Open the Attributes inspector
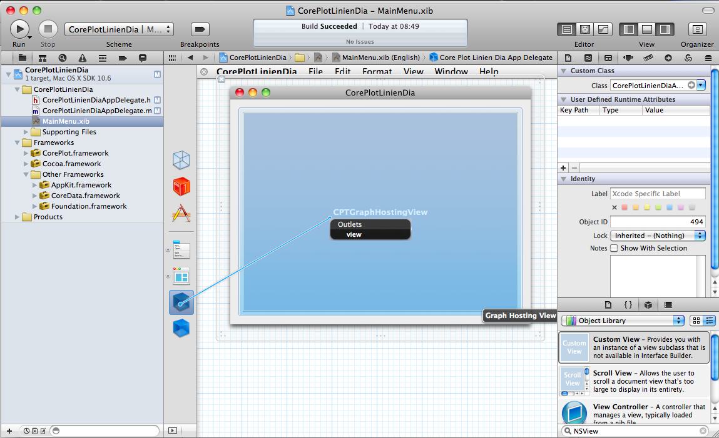This screenshot has height=438, width=719. coord(628,57)
